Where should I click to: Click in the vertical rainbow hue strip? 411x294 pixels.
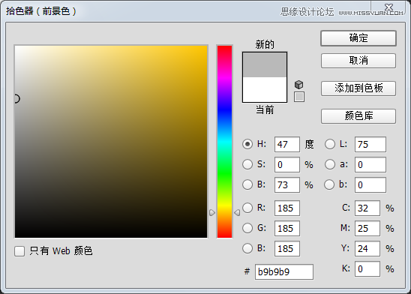pos(225,142)
